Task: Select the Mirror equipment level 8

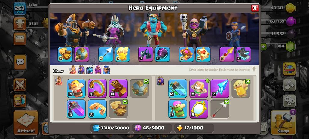Action: [199, 109]
